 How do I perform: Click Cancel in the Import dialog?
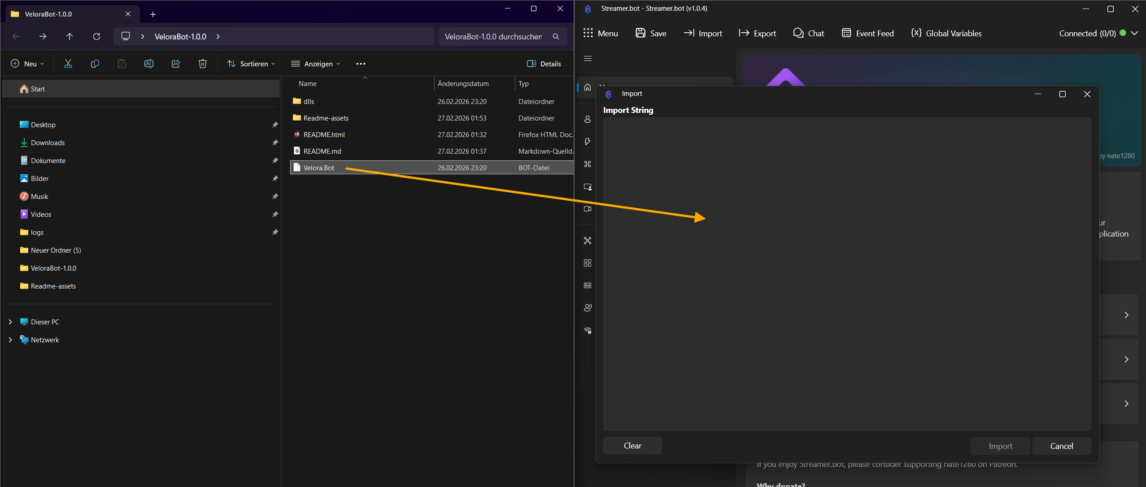click(x=1062, y=446)
